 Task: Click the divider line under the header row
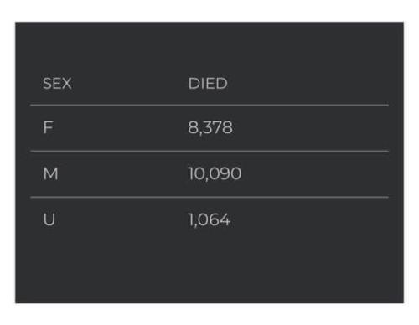click(209, 106)
